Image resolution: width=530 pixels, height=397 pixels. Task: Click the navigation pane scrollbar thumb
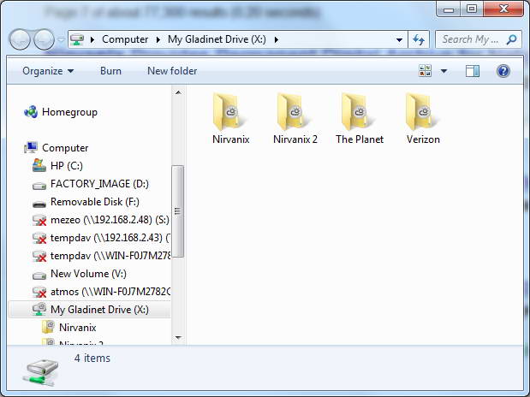(x=178, y=211)
